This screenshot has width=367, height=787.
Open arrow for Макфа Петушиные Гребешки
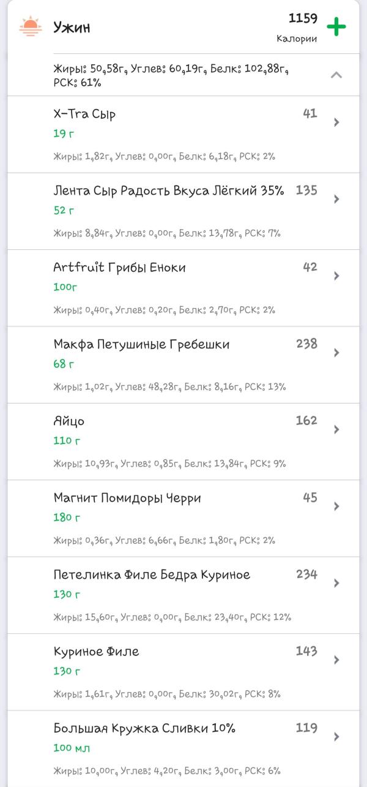(336, 353)
